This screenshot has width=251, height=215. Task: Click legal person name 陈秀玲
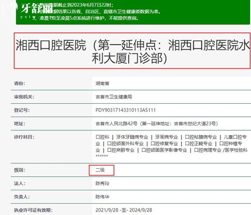point(102,184)
